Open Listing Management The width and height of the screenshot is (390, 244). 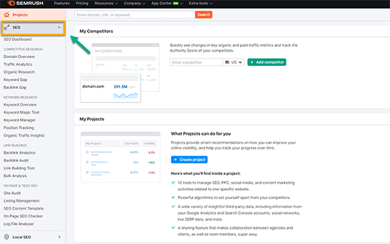coord(21,201)
